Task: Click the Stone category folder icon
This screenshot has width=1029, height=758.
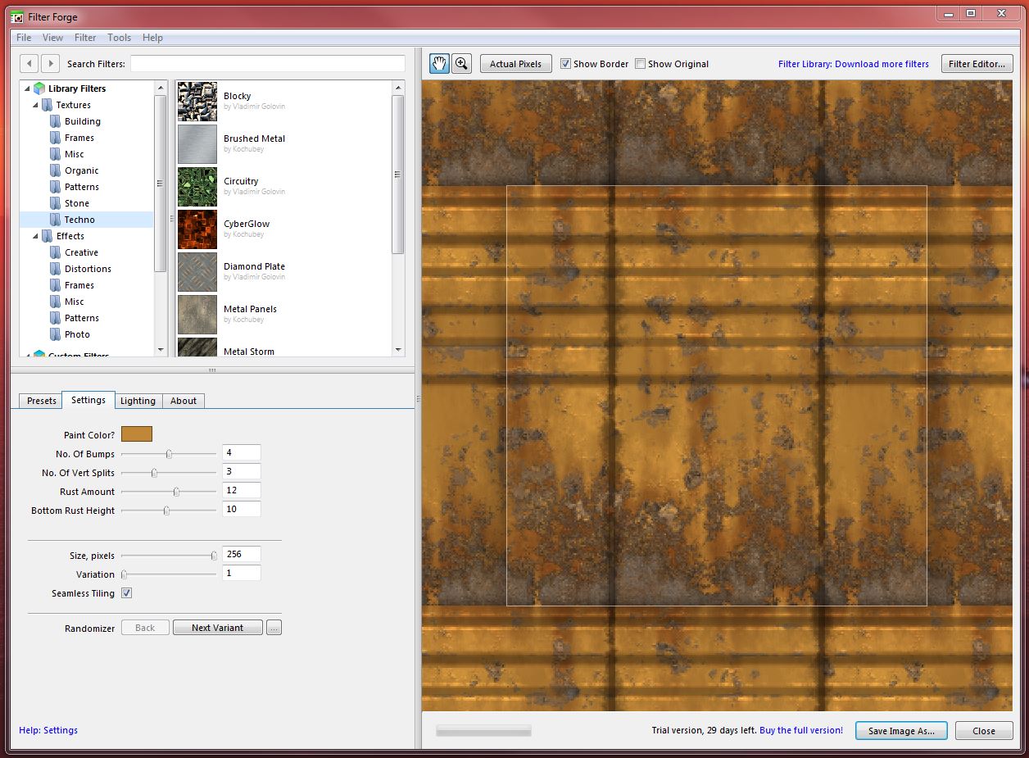Action: click(55, 203)
